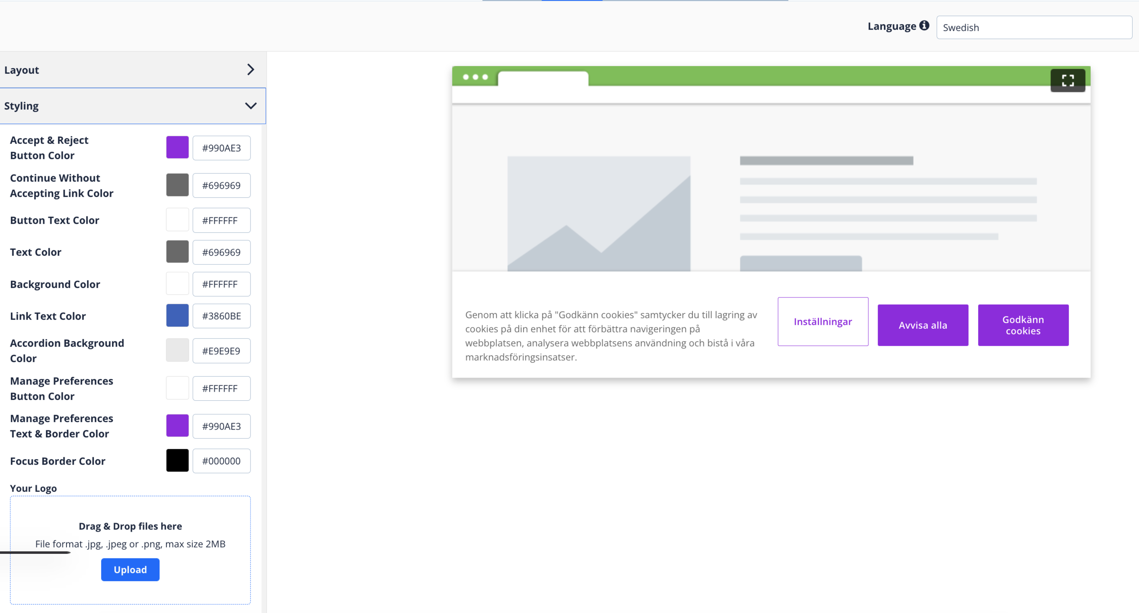Image resolution: width=1139 pixels, height=613 pixels.
Task: Click Accept & Reject Button purple swatch
Action: pyautogui.click(x=177, y=148)
